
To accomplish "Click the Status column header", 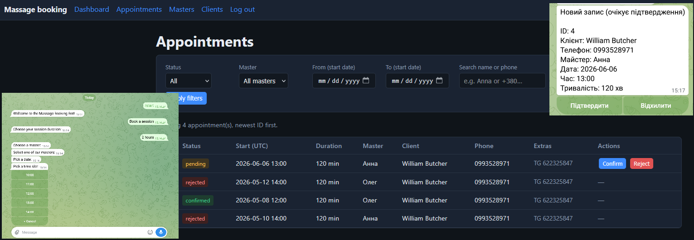I will [x=191, y=146].
